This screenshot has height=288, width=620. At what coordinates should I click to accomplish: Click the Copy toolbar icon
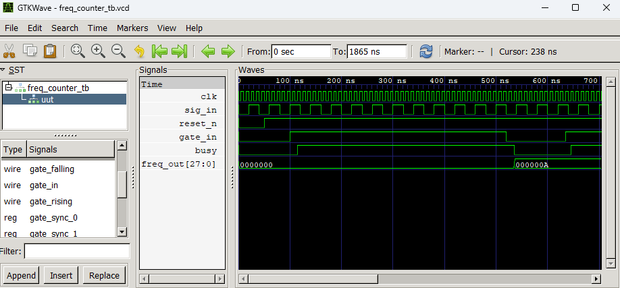pyautogui.click(x=30, y=51)
